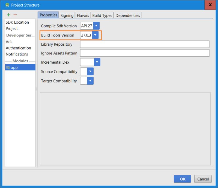218x188 pixels.
Task: Click the Cancel button
Action: click(x=203, y=179)
